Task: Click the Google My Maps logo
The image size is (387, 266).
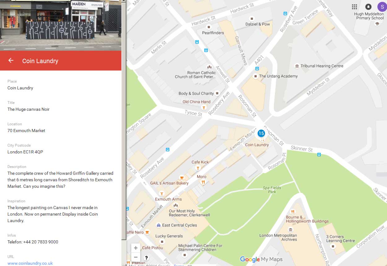Action: tap(261, 259)
